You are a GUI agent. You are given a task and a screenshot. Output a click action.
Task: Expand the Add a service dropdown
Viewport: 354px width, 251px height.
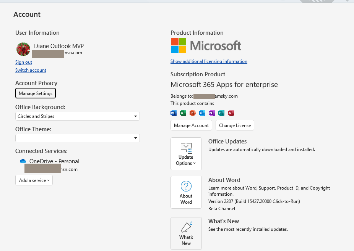pyautogui.click(x=34, y=180)
